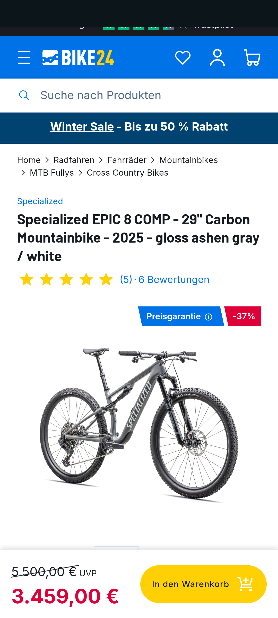Focus the 'Suche nach Produkten' search field

pos(144,96)
